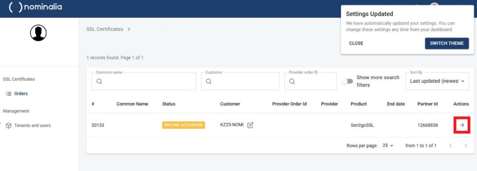The image size is (477, 171).
Task: Click the nominalia logo
Action: (x=35, y=7)
